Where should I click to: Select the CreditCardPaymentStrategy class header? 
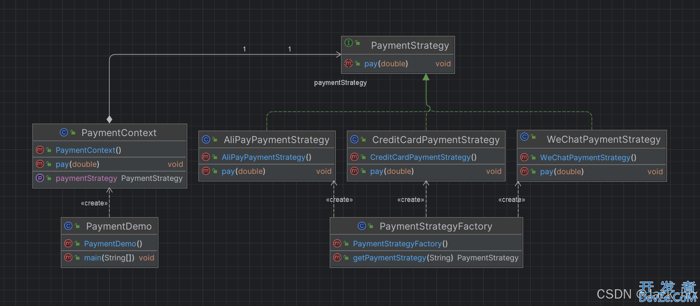[x=426, y=140]
